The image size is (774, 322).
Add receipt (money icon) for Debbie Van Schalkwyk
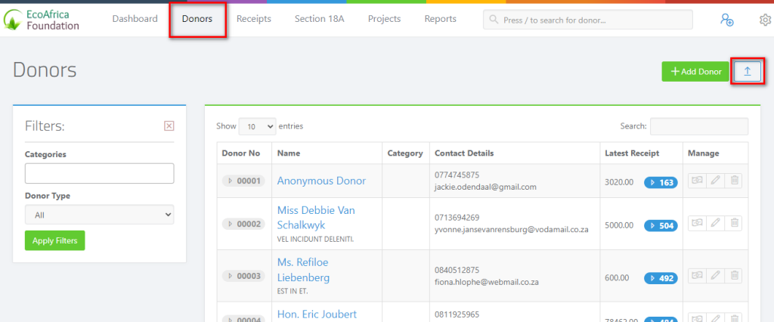pyautogui.click(x=696, y=223)
